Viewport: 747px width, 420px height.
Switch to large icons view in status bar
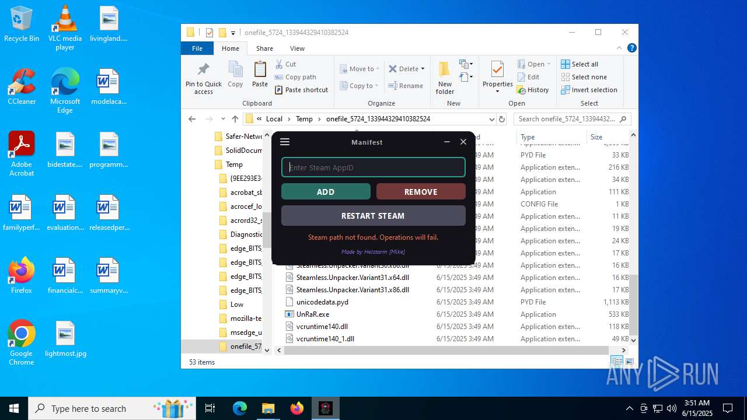(x=629, y=362)
